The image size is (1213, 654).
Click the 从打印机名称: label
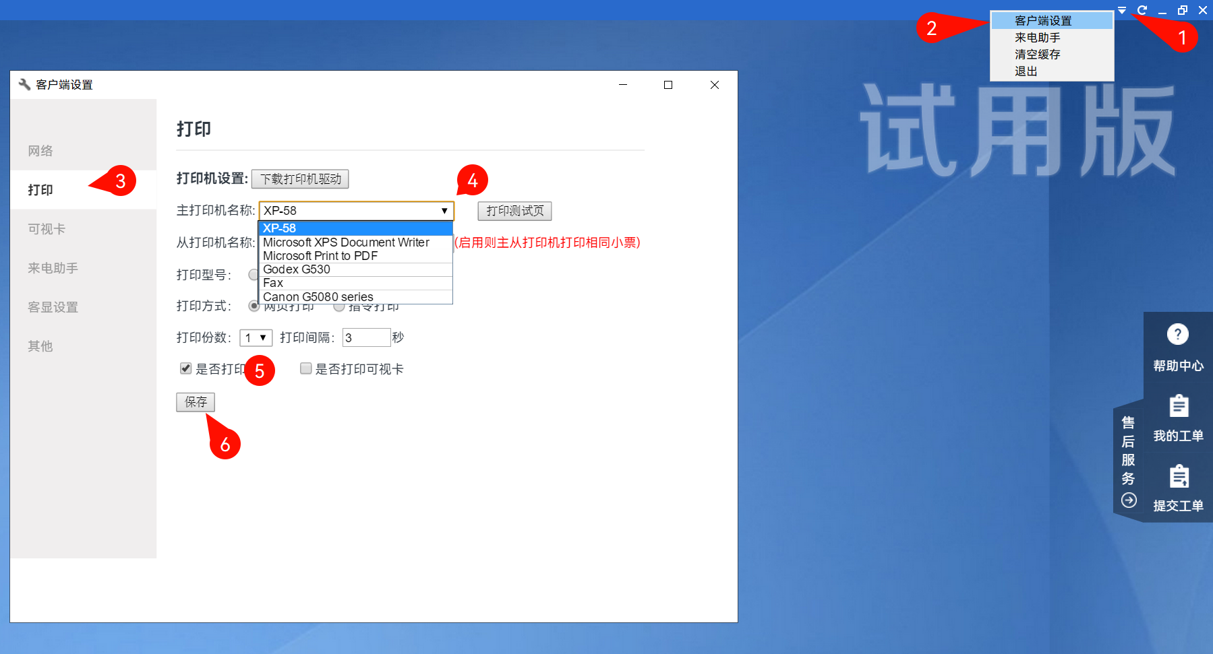click(216, 242)
